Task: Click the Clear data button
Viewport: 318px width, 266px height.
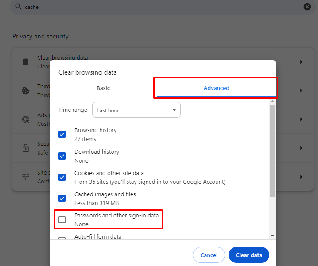Action: (x=248, y=255)
